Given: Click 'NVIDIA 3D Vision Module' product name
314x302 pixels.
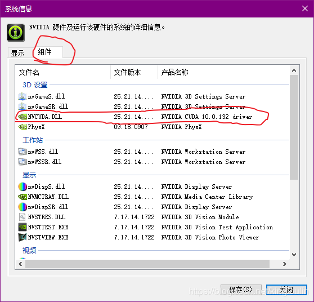Looking at the screenshot, I should pyautogui.click(x=200, y=217).
